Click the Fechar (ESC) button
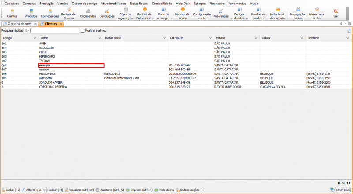The width and height of the screenshot is (353, 194). [x=340, y=190]
